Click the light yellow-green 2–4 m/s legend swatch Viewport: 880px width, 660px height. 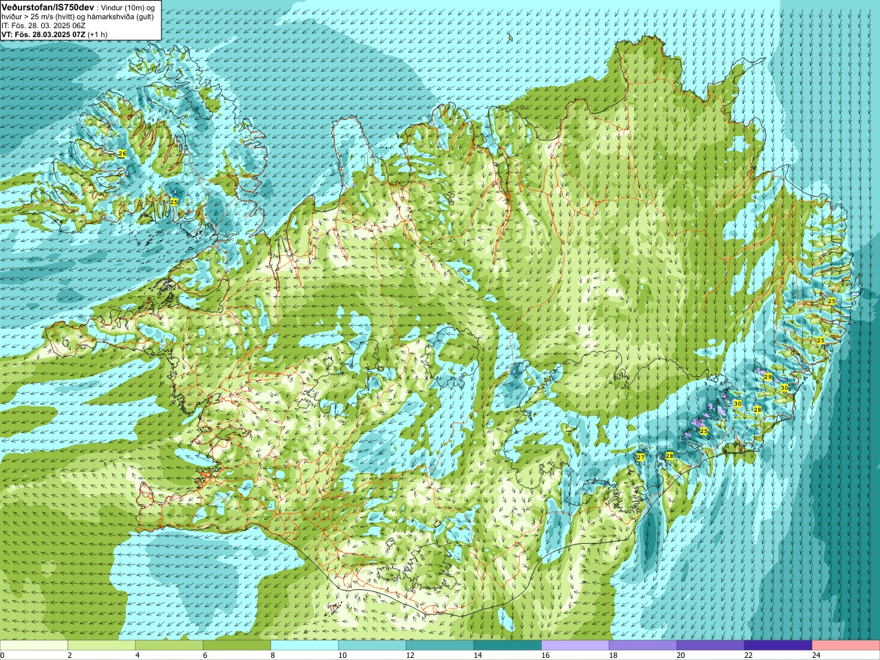click(102, 645)
